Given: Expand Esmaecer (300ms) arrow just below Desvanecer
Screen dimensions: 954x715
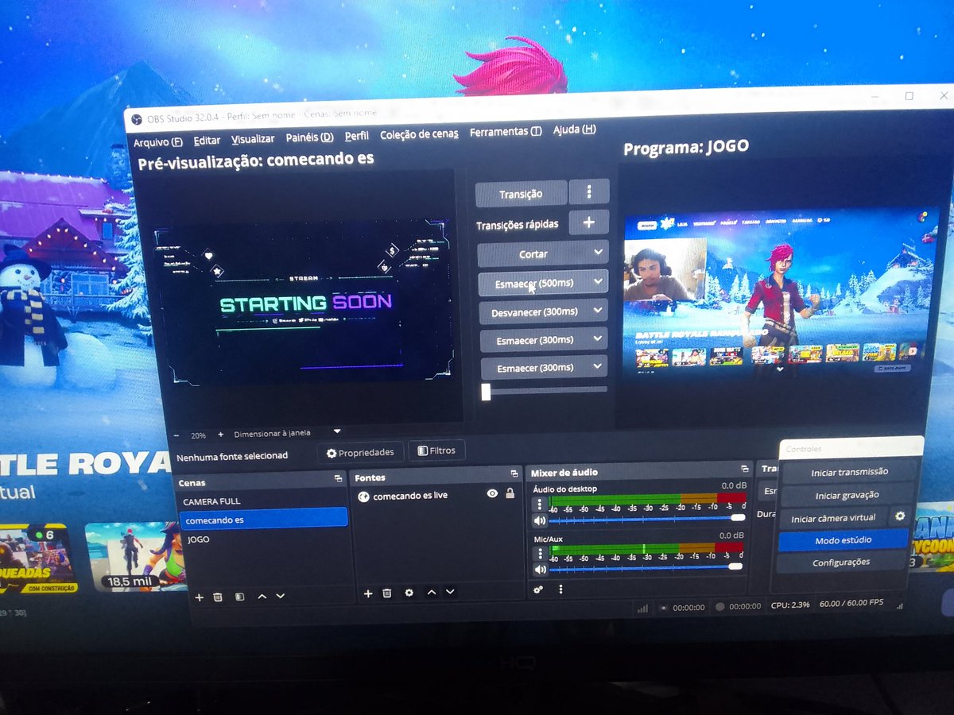Looking at the screenshot, I should pos(598,338).
